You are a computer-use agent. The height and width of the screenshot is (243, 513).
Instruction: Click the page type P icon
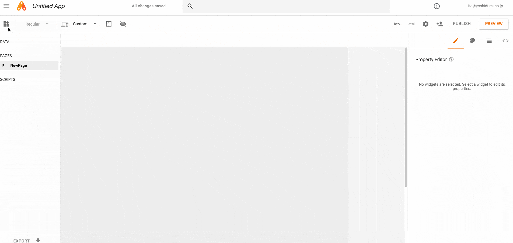(3, 65)
